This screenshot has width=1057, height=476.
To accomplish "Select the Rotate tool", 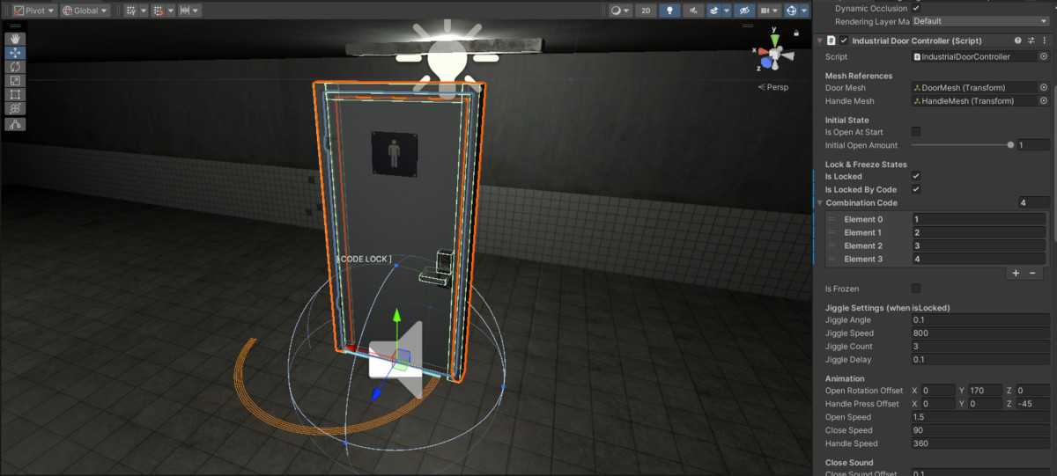I will (x=16, y=67).
